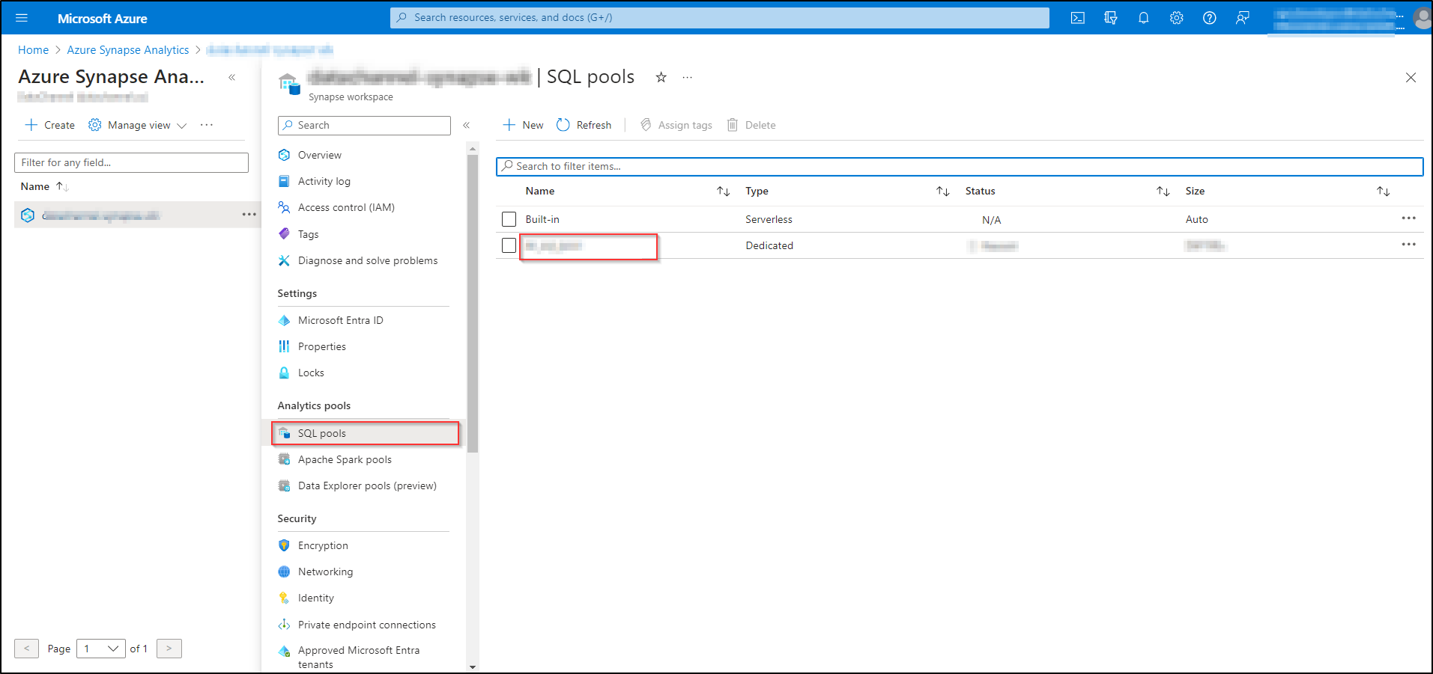
Task: Click the Microsoft Azure logo text
Action: click(x=103, y=18)
